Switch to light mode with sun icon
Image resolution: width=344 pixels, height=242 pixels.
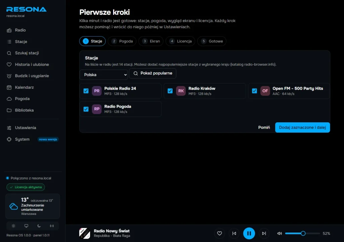pyautogui.click(x=13, y=226)
